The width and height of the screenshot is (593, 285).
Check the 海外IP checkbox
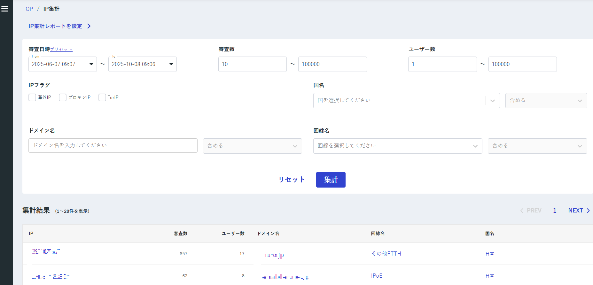pyautogui.click(x=32, y=97)
